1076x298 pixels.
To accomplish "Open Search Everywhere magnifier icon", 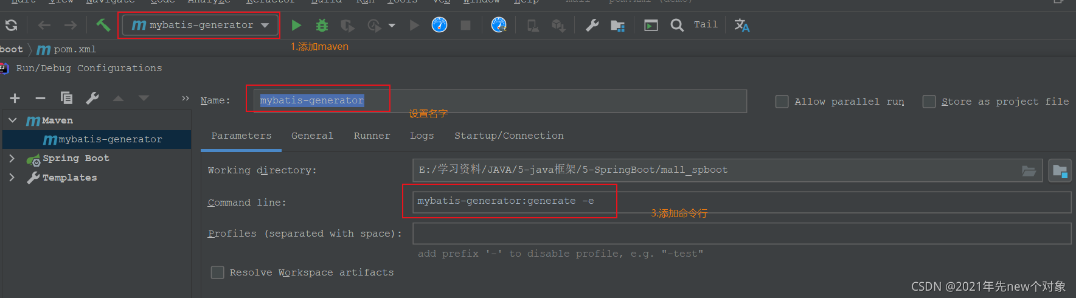I will coord(677,25).
